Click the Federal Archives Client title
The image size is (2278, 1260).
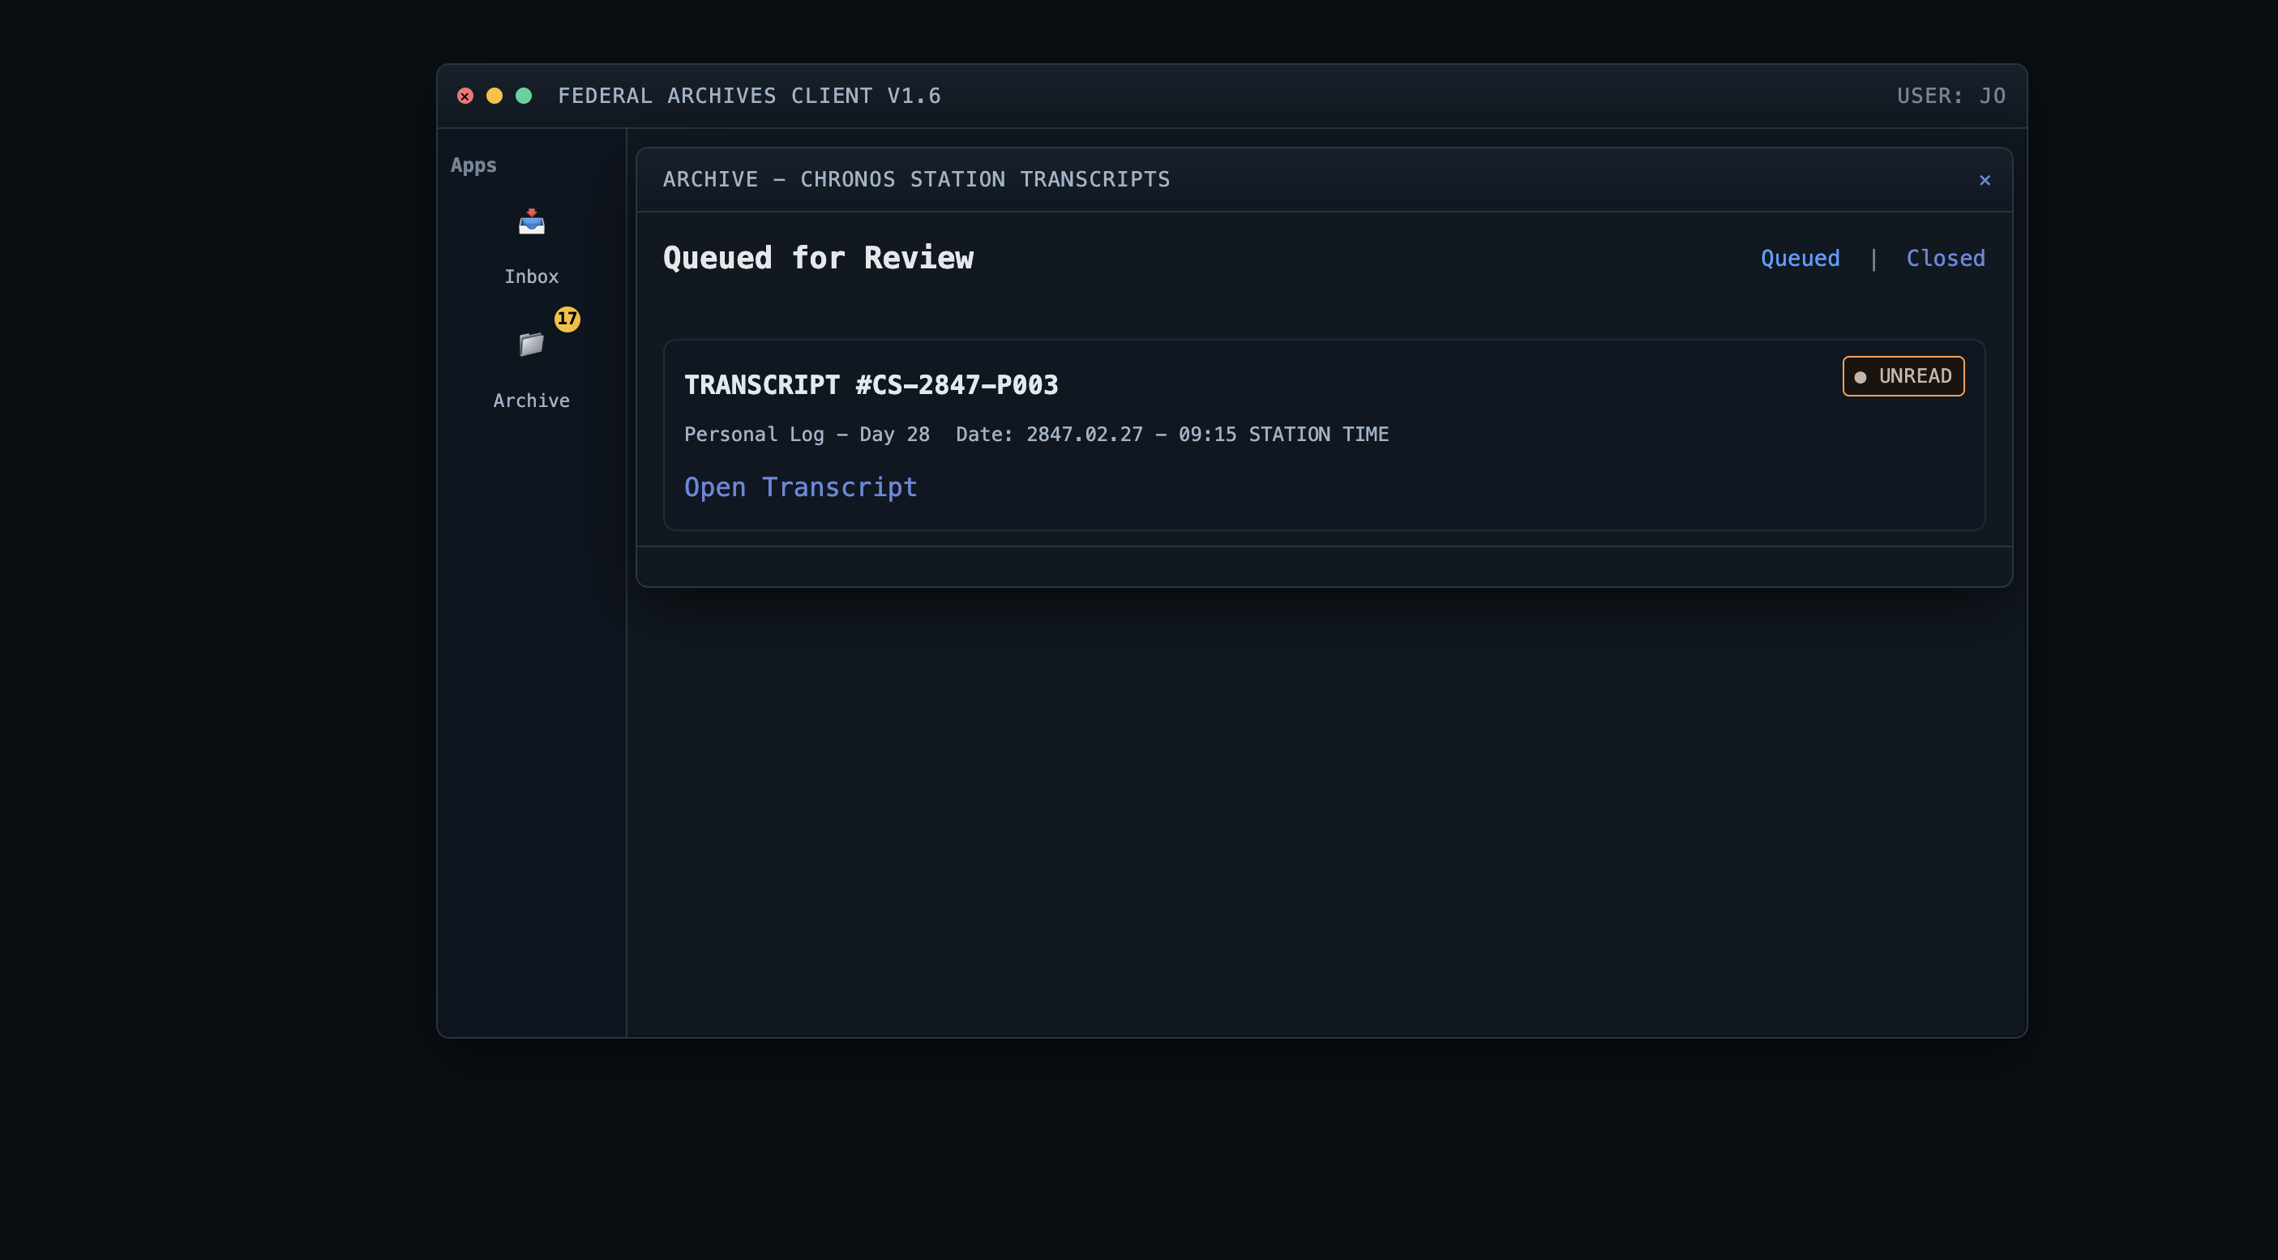[749, 96]
